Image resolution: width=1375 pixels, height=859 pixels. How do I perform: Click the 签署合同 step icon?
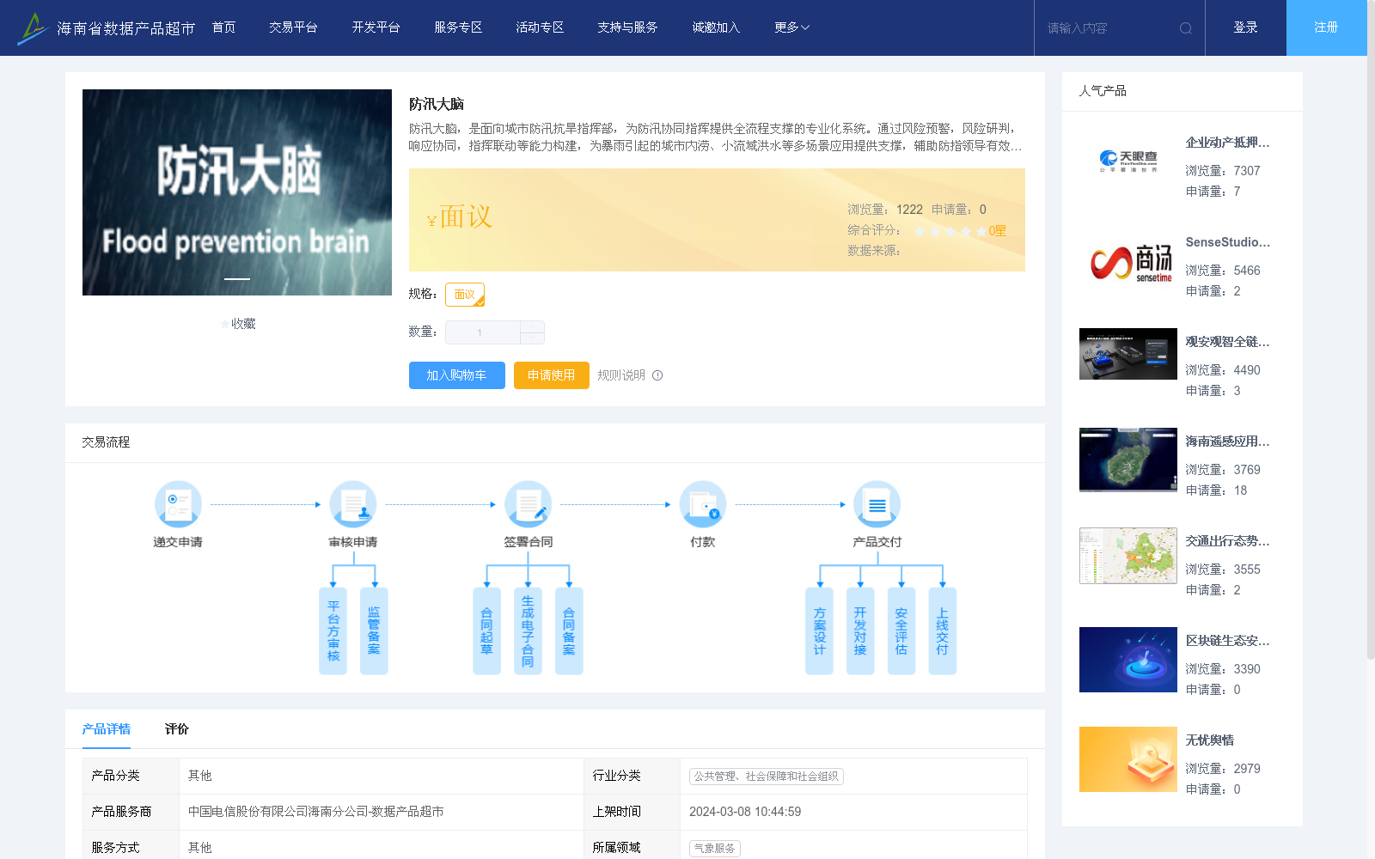pyautogui.click(x=528, y=504)
